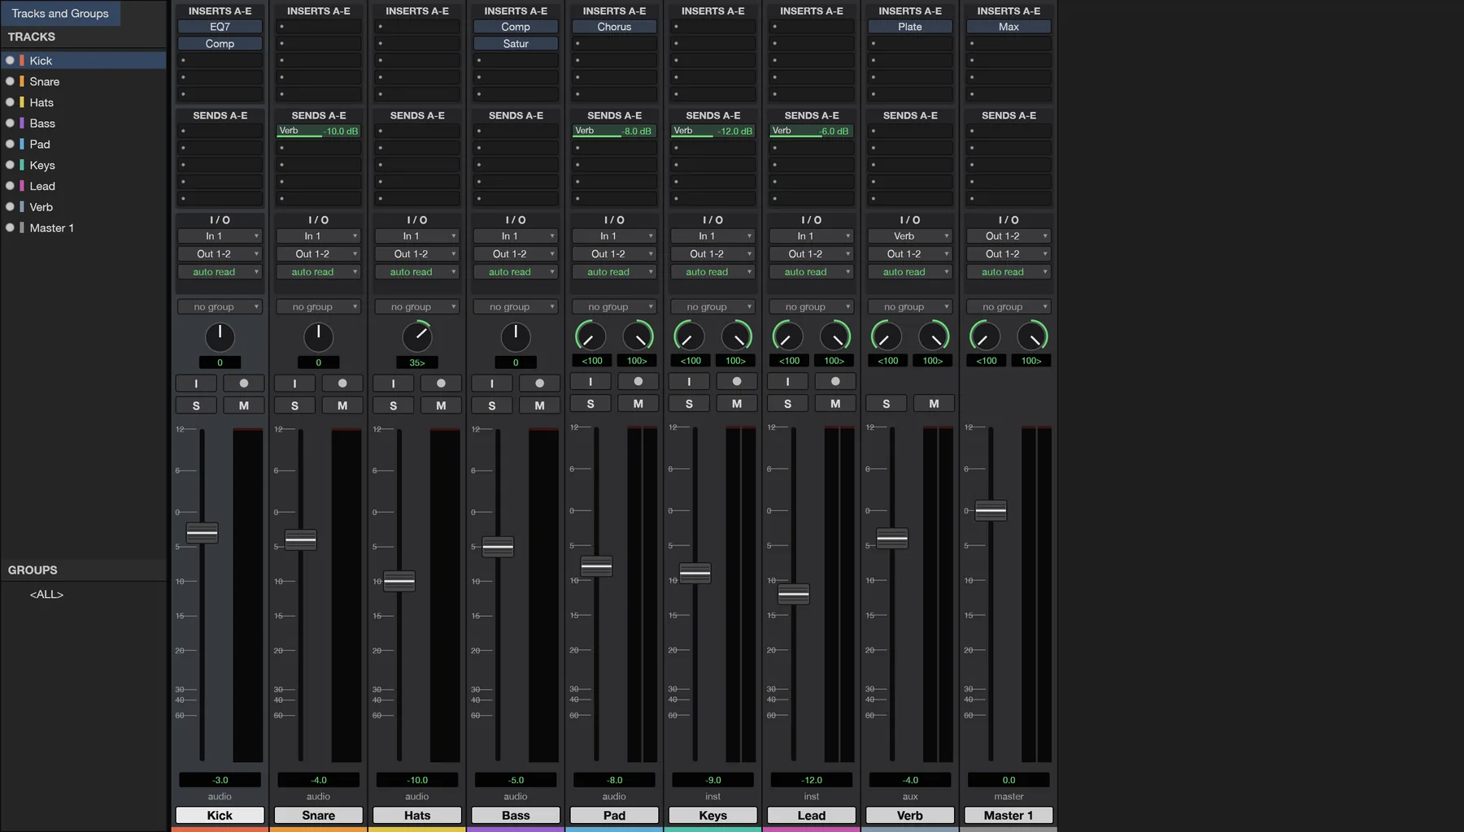Screen dimensions: 1464x832
Task: Change Bass automation mode auto read
Action: [x=516, y=271]
